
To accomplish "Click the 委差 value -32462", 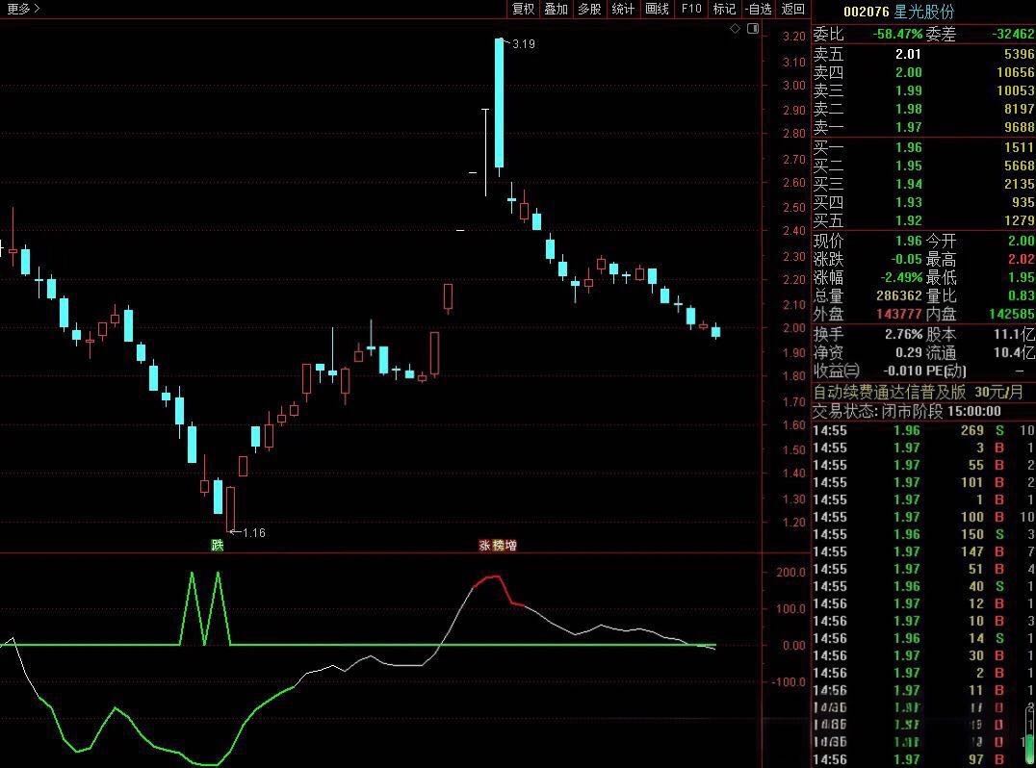I will click(x=1014, y=35).
